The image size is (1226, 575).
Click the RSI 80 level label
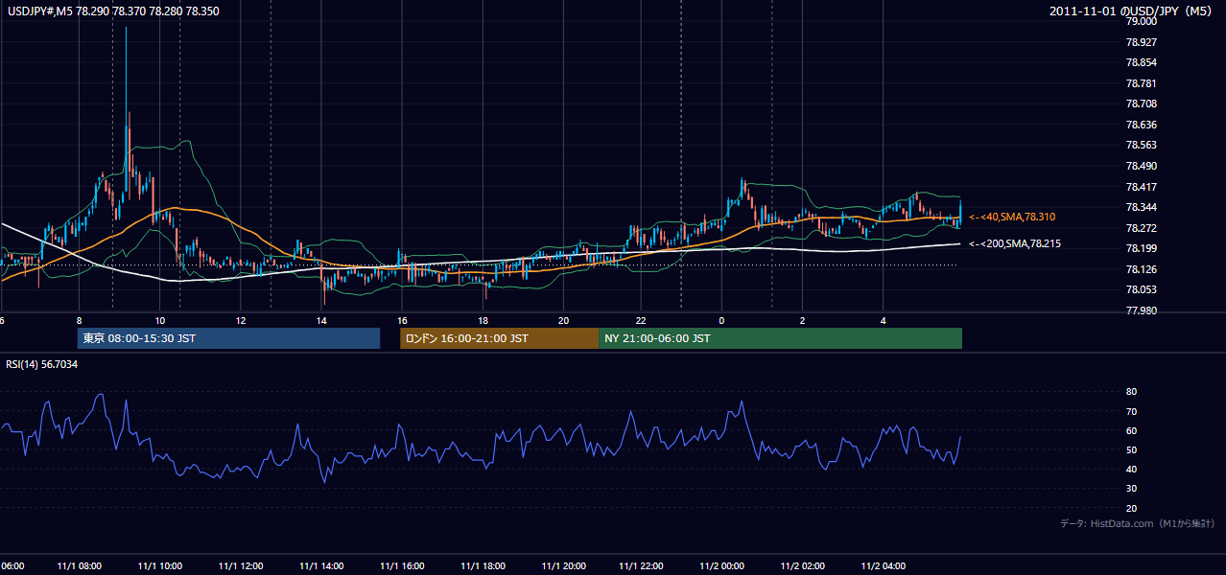pyautogui.click(x=1131, y=392)
